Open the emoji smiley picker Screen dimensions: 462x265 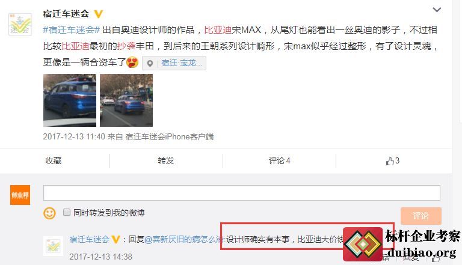[49, 213]
